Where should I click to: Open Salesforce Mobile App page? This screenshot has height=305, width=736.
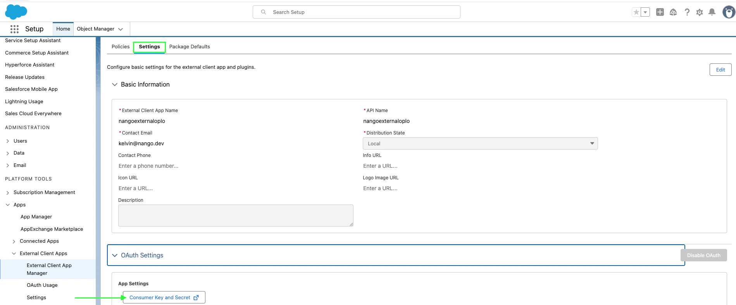click(x=31, y=89)
